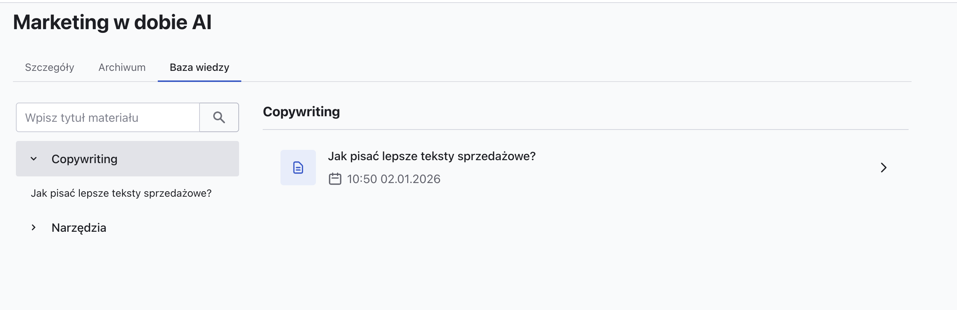The height and width of the screenshot is (310, 957).
Task: Click the 10:50 time on the material
Action: pos(361,179)
